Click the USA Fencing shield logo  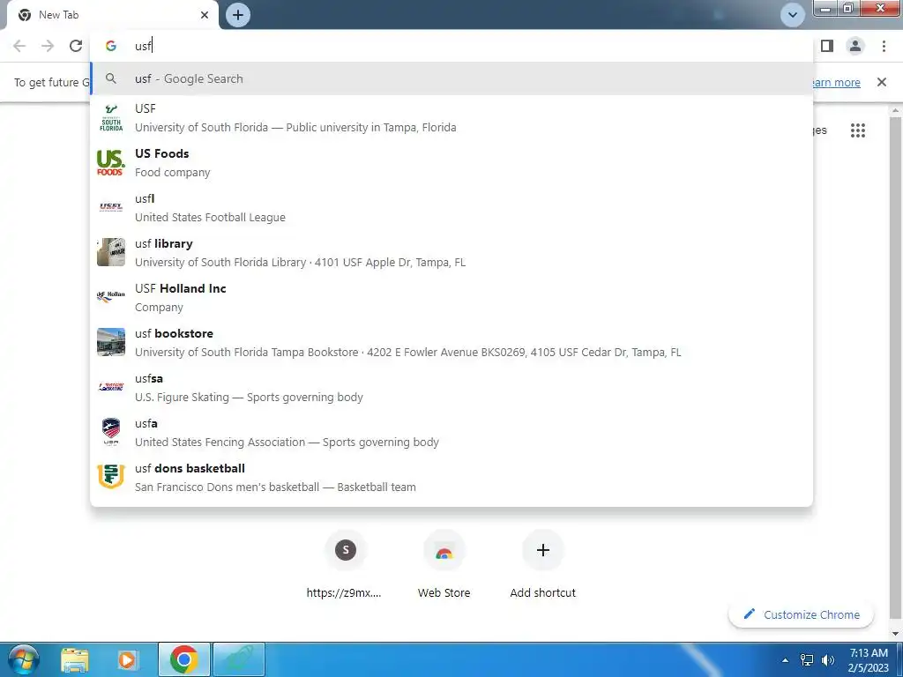[110, 432]
